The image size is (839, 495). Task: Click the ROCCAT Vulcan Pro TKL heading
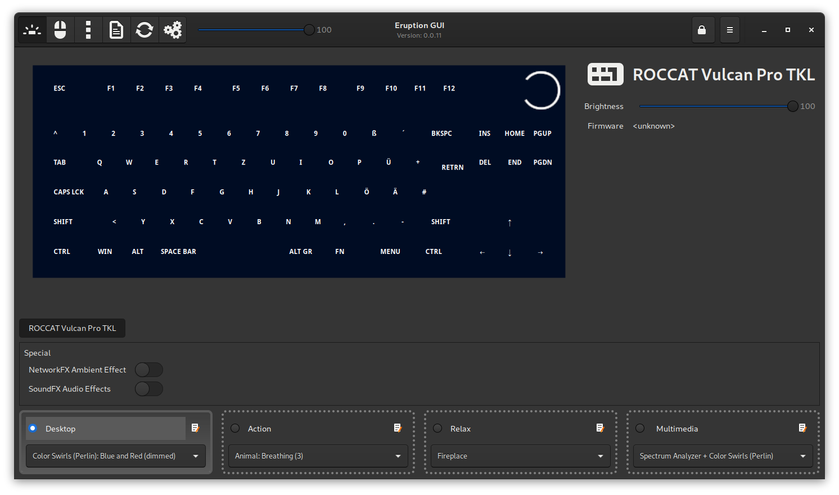click(x=724, y=75)
